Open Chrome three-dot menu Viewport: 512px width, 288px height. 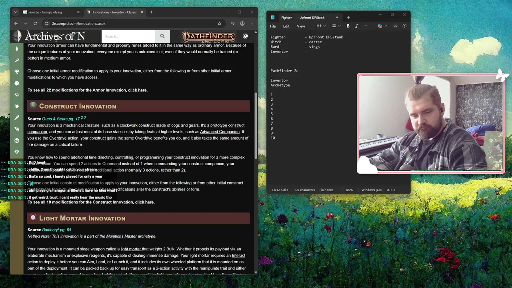coord(252,24)
